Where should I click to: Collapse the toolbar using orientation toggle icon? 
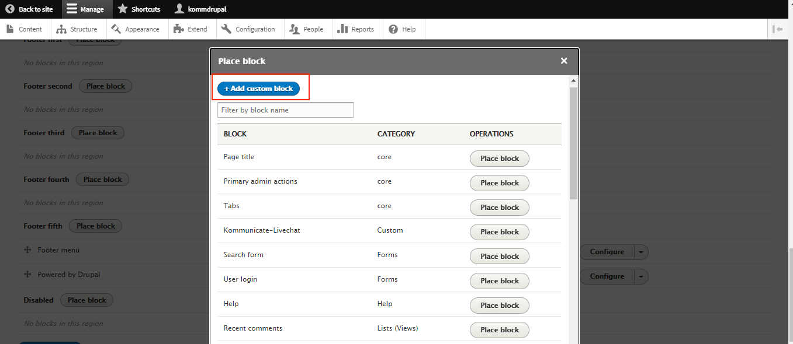click(777, 29)
